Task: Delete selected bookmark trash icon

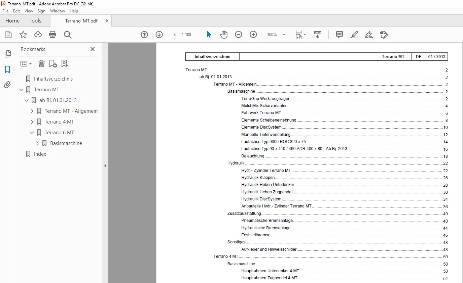Action: point(41,63)
